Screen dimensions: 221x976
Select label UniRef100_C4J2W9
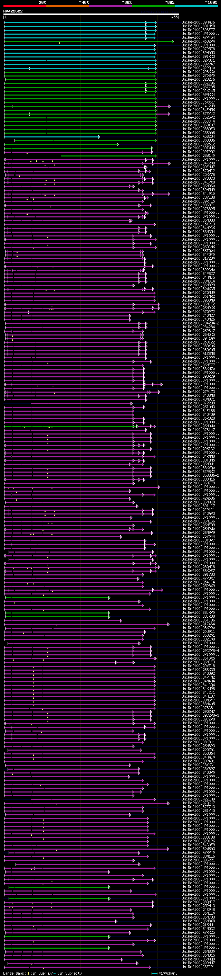[198, 106]
